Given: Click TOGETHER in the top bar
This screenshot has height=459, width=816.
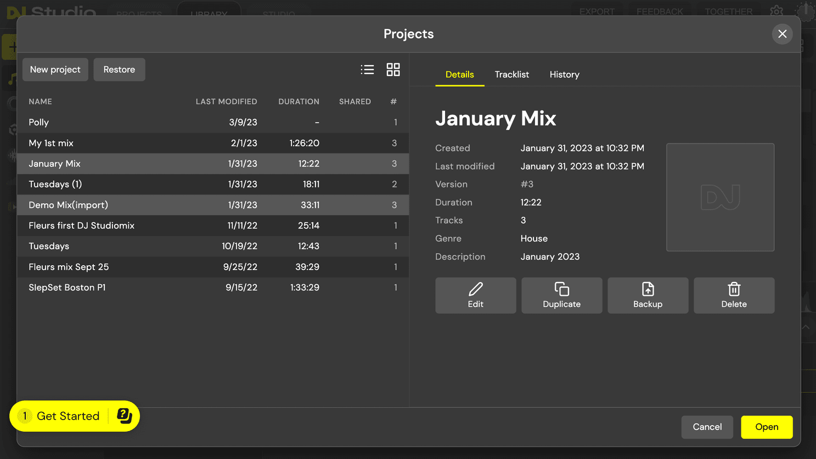Looking at the screenshot, I should (x=728, y=12).
